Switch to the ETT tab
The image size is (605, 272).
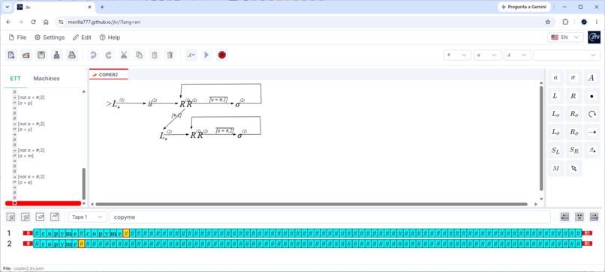[16, 78]
